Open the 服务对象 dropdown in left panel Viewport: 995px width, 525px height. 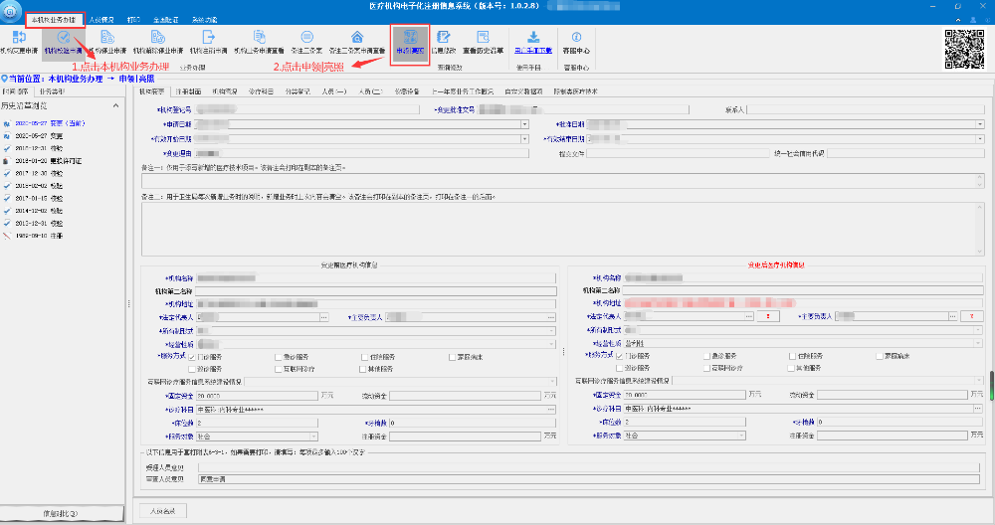coord(314,436)
